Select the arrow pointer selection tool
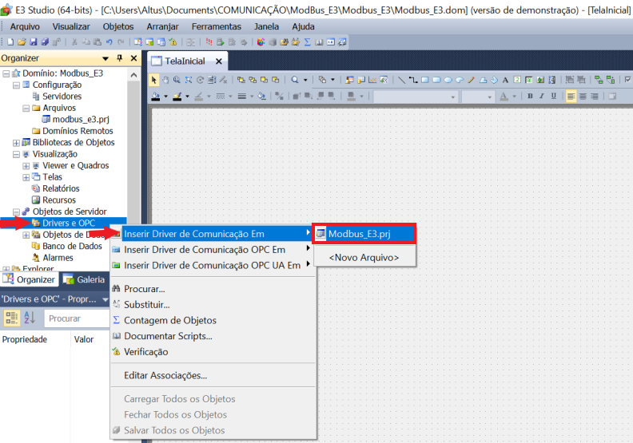The image size is (633, 443). point(155,80)
